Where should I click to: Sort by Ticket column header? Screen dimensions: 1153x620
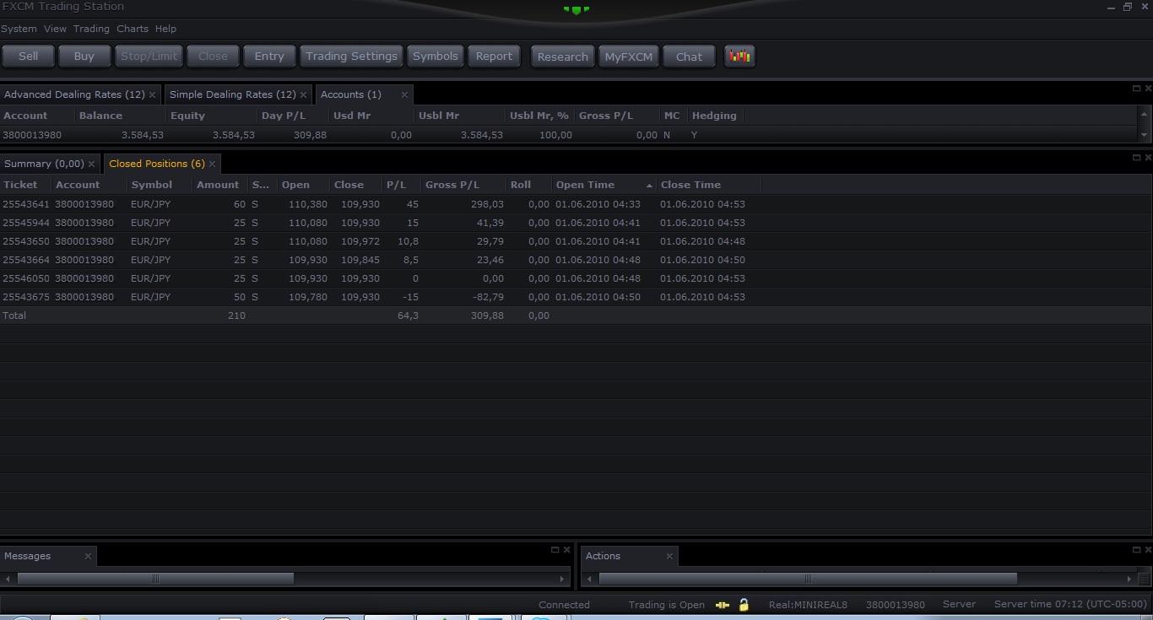point(26,185)
